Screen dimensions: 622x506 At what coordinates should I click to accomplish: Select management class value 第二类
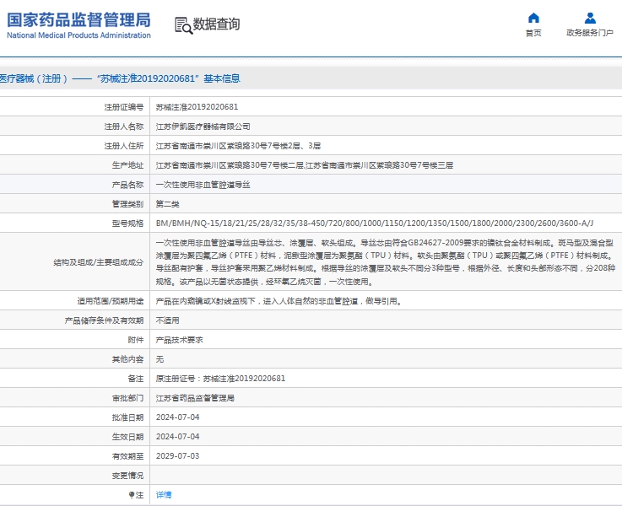pyautogui.click(x=167, y=204)
